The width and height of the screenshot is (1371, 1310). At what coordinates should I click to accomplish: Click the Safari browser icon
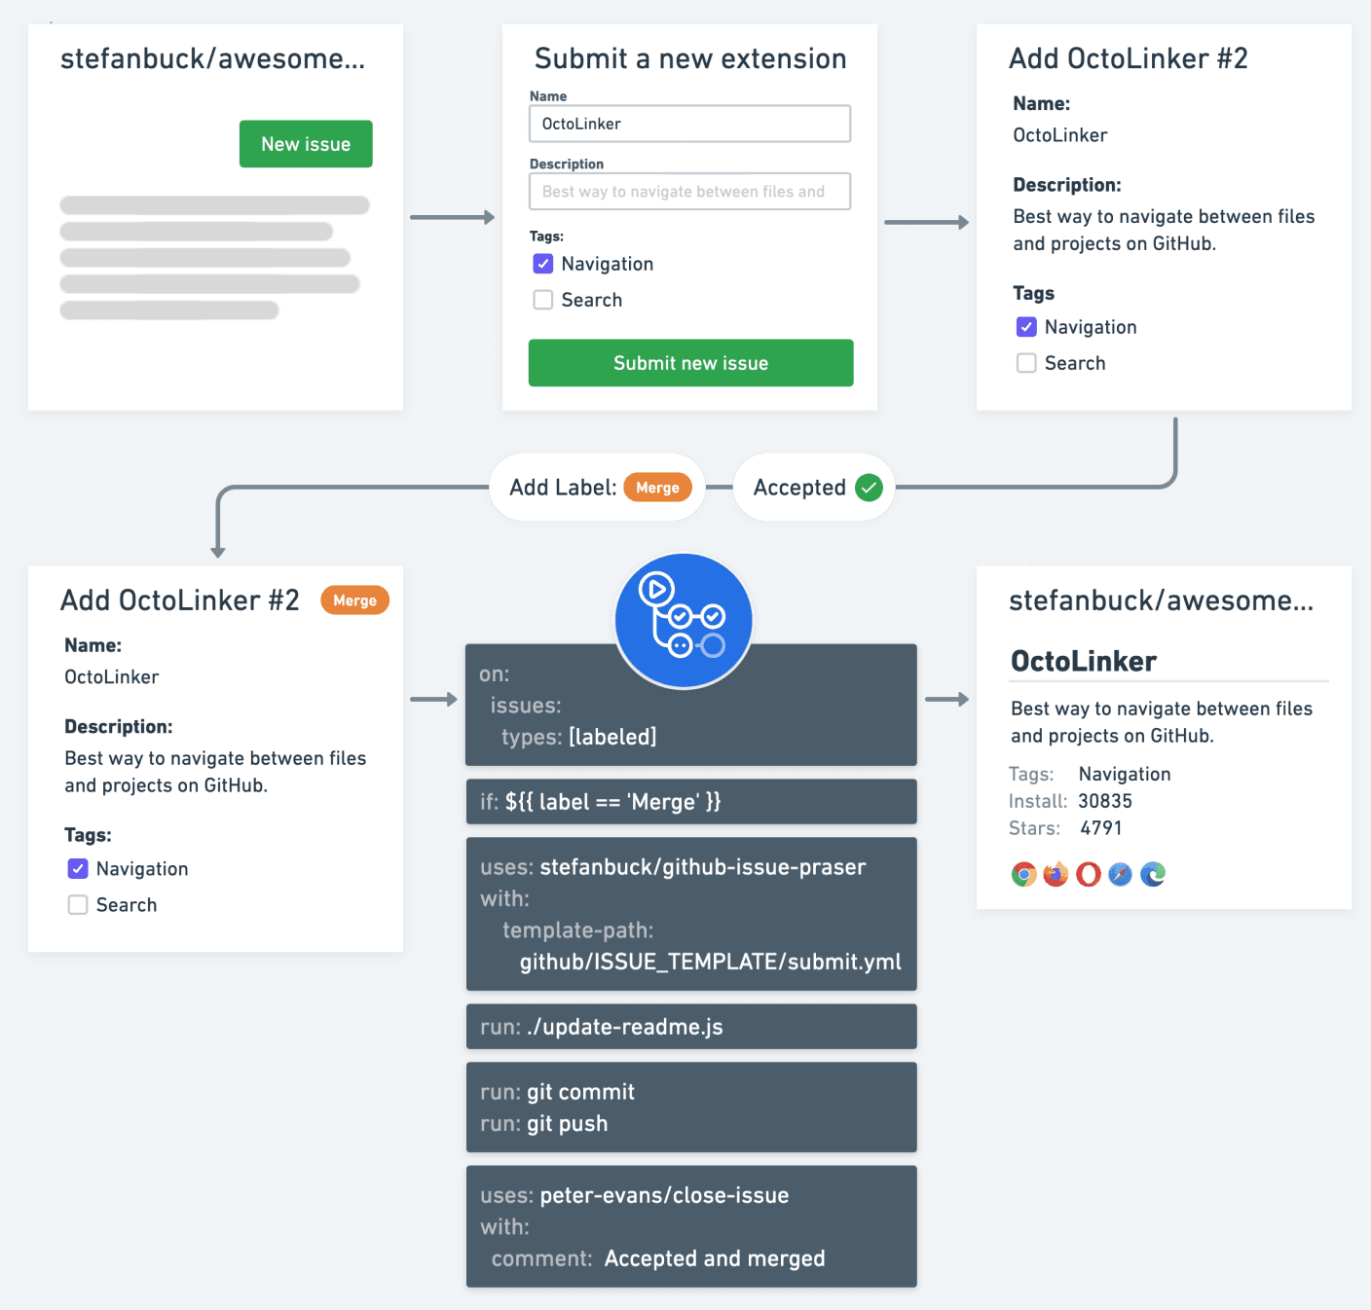click(1121, 874)
